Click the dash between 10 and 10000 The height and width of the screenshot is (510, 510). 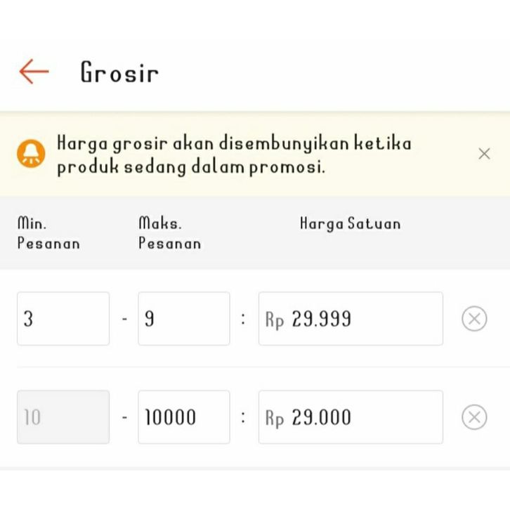pos(124,418)
